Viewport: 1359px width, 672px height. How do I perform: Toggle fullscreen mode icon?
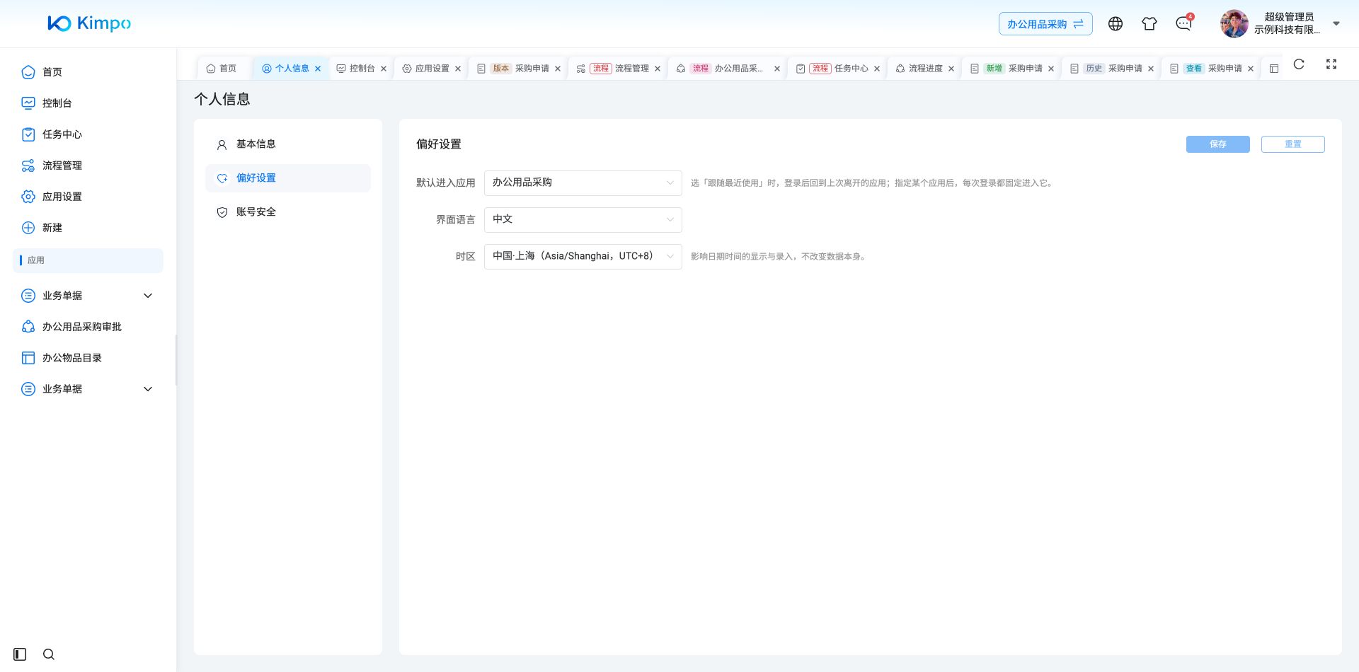(1331, 64)
